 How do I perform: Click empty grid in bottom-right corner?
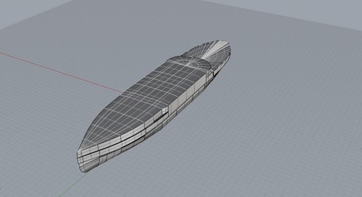(x=335, y=180)
